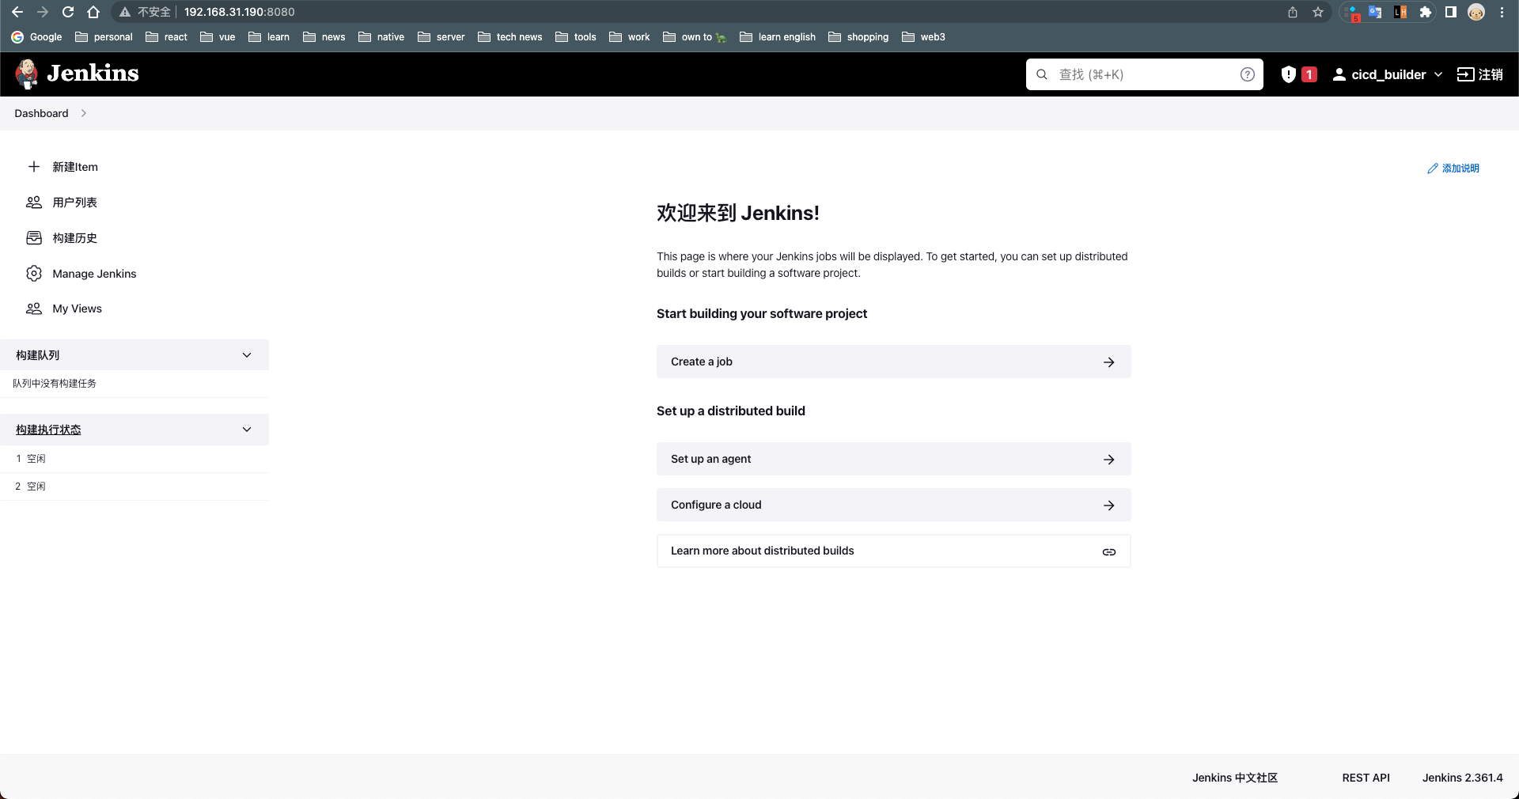1519x799 pixels.
Task: Open the REST API footer link
Action: 1366,778
